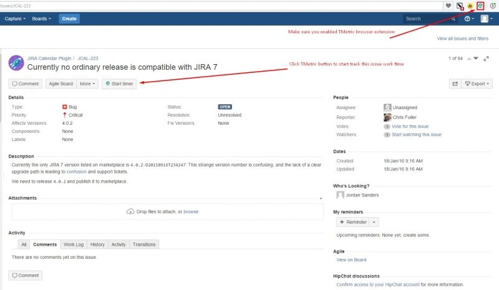This screenshot has width=499, height=290.
Task: Open the Capture menu
Action: (15, 19)
